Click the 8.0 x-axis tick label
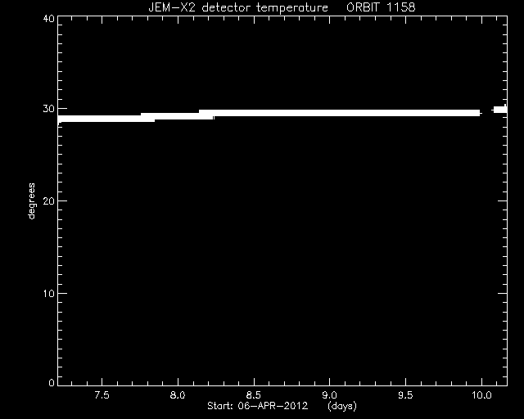This screenshot has height=419, width=524. [x=178, y=395]
